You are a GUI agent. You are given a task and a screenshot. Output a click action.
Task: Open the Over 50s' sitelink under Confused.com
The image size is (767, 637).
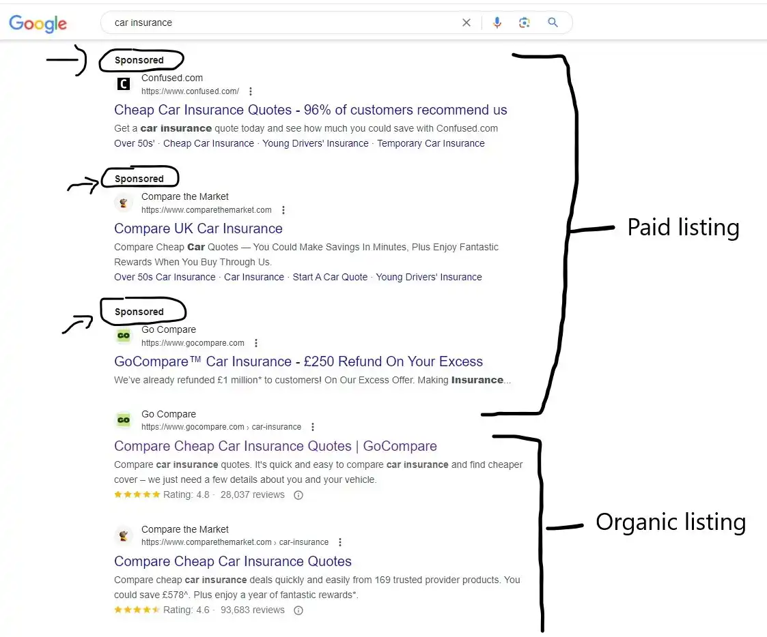click(134, 143)
